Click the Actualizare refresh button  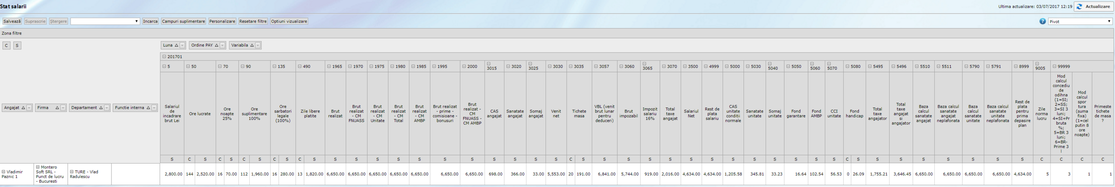1093,6
